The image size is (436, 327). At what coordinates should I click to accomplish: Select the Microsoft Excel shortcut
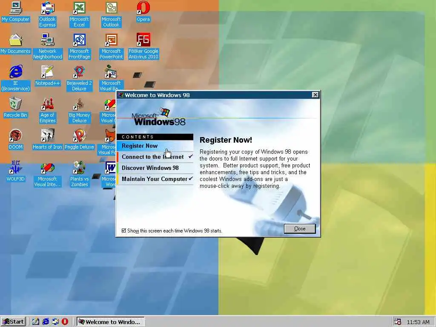tap(79, 14)
